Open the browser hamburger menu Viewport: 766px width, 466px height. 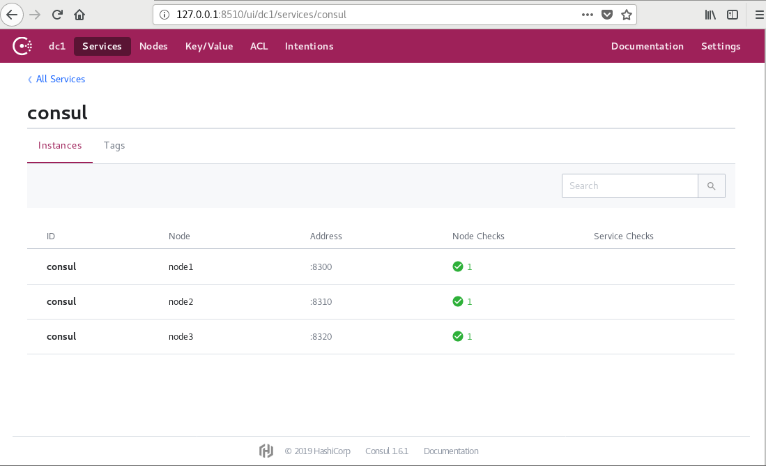[759, 15]
